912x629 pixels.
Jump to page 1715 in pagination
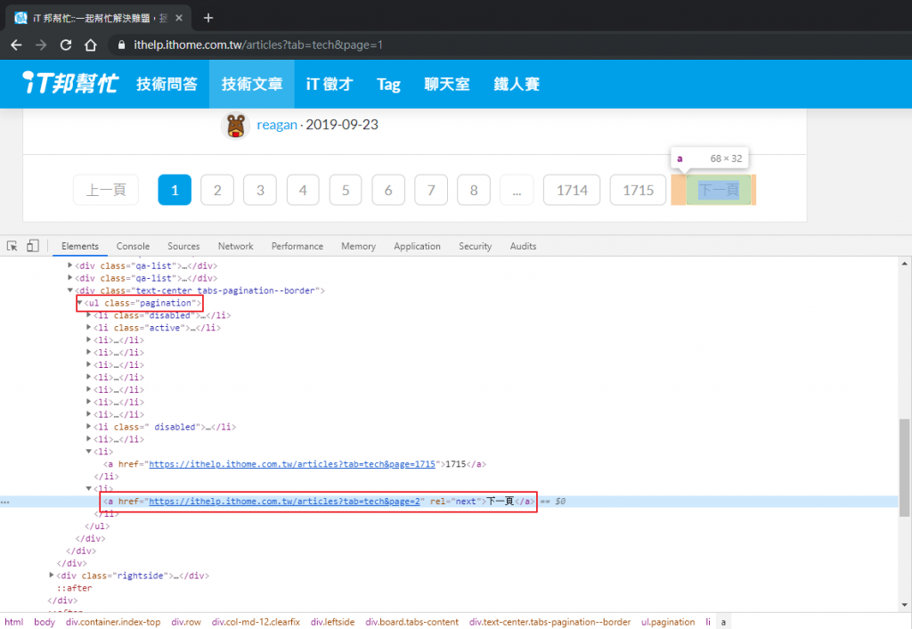(x=638, y=190)
